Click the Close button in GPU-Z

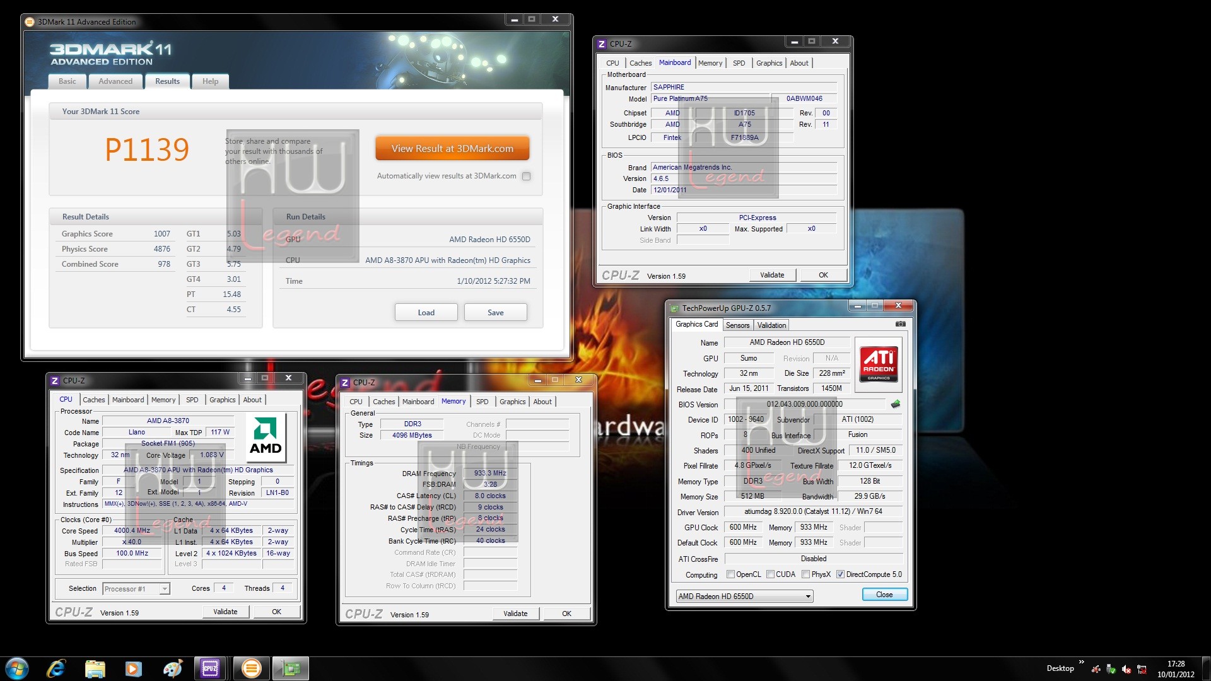(884, 595)
